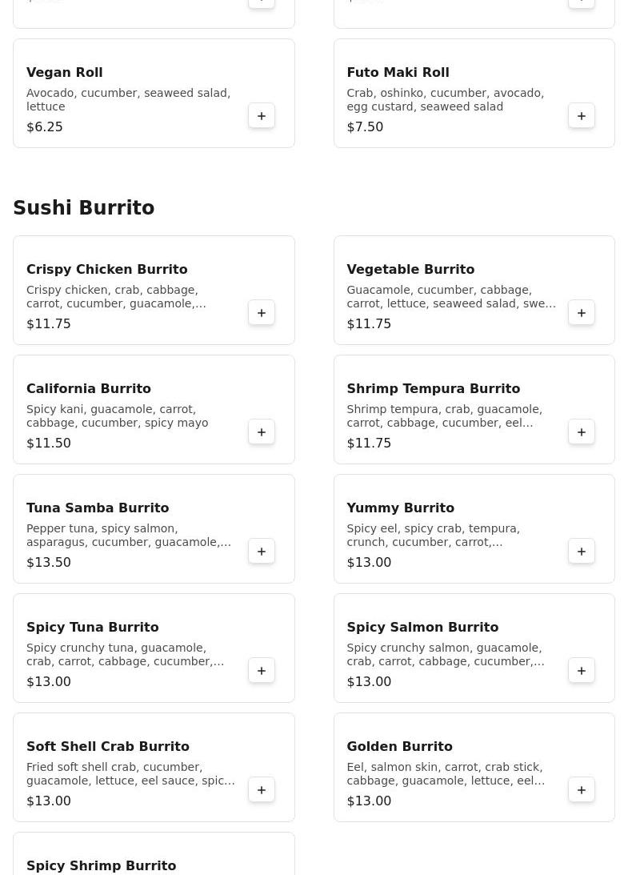Viewport: 628px width, 875px height.
Task: Select the Spicy Shrimp Burrito item
Action: [101, 865]
